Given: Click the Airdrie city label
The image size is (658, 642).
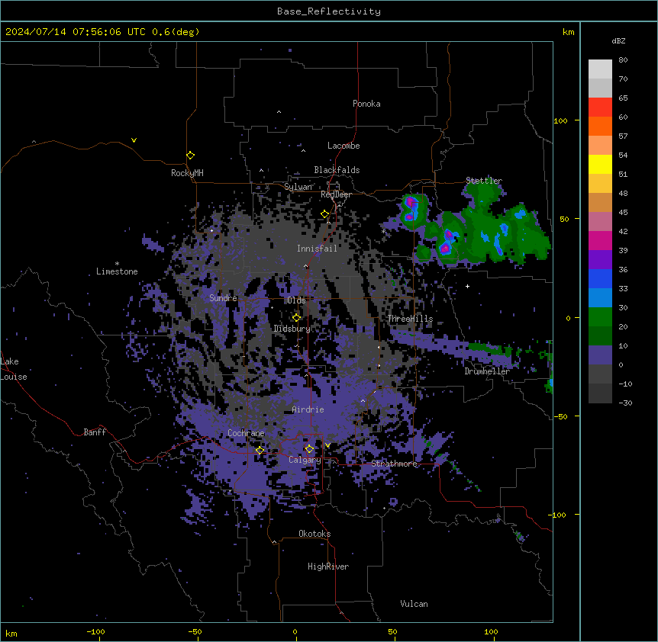Looking at the screenshot, I should coord(308,409).
